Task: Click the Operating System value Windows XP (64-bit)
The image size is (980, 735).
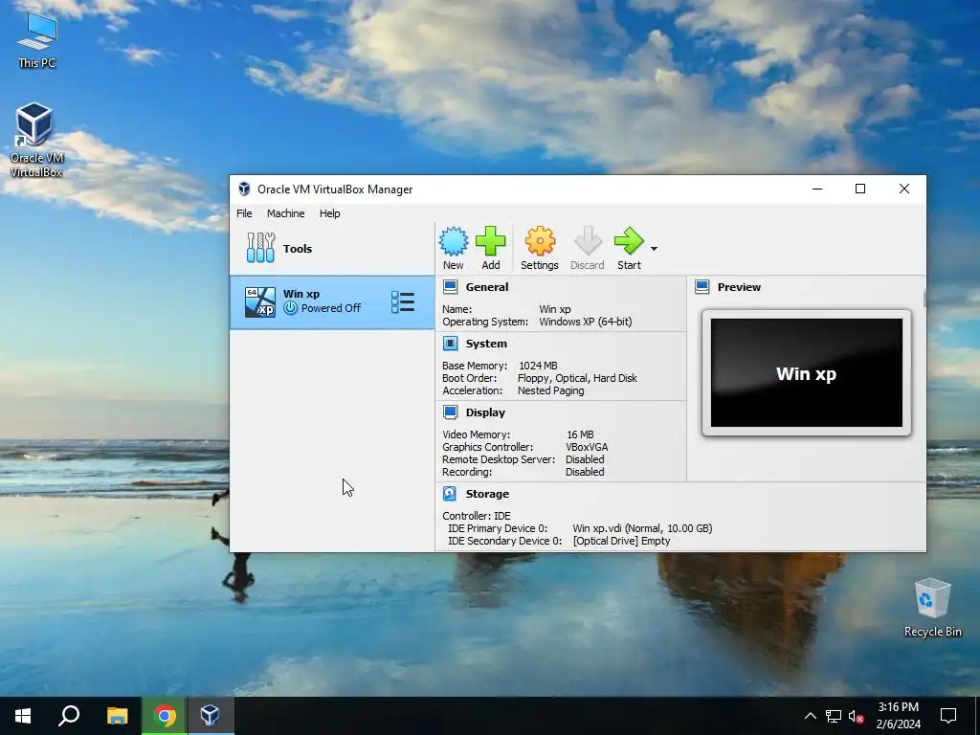Action: (x=586, y=322)
